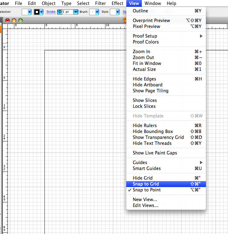Click the green zoom window button
Screen dimensions: 228x234
coord(21,21)
